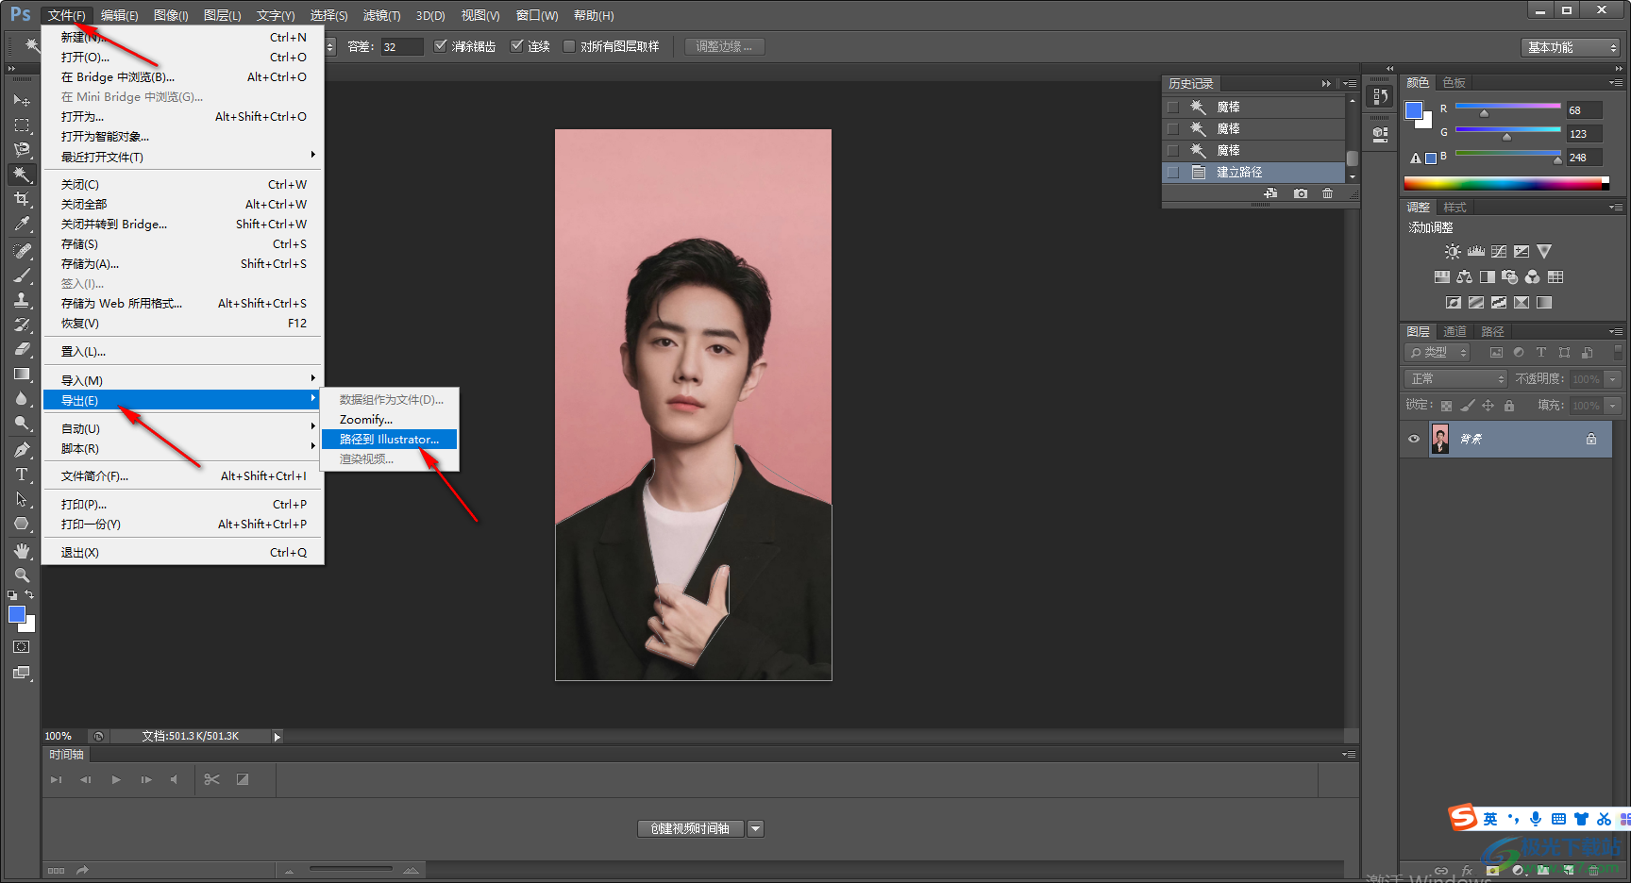This screenshot has height=883, width=1631.
Task: Click the Pen tool icon
Action: click(21, 450)
